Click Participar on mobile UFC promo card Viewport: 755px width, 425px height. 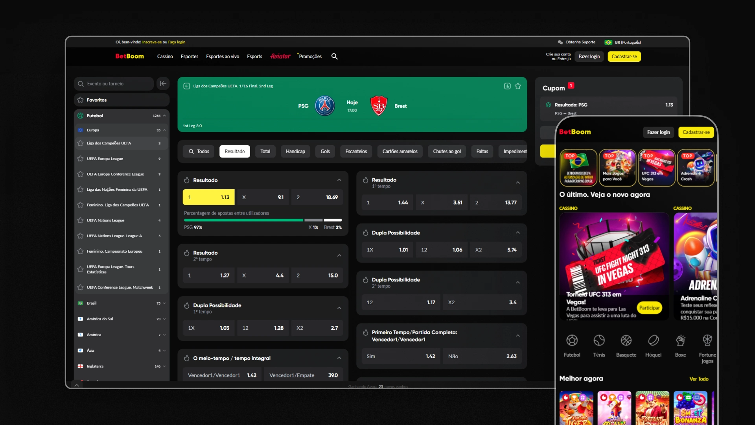(650, 308)
